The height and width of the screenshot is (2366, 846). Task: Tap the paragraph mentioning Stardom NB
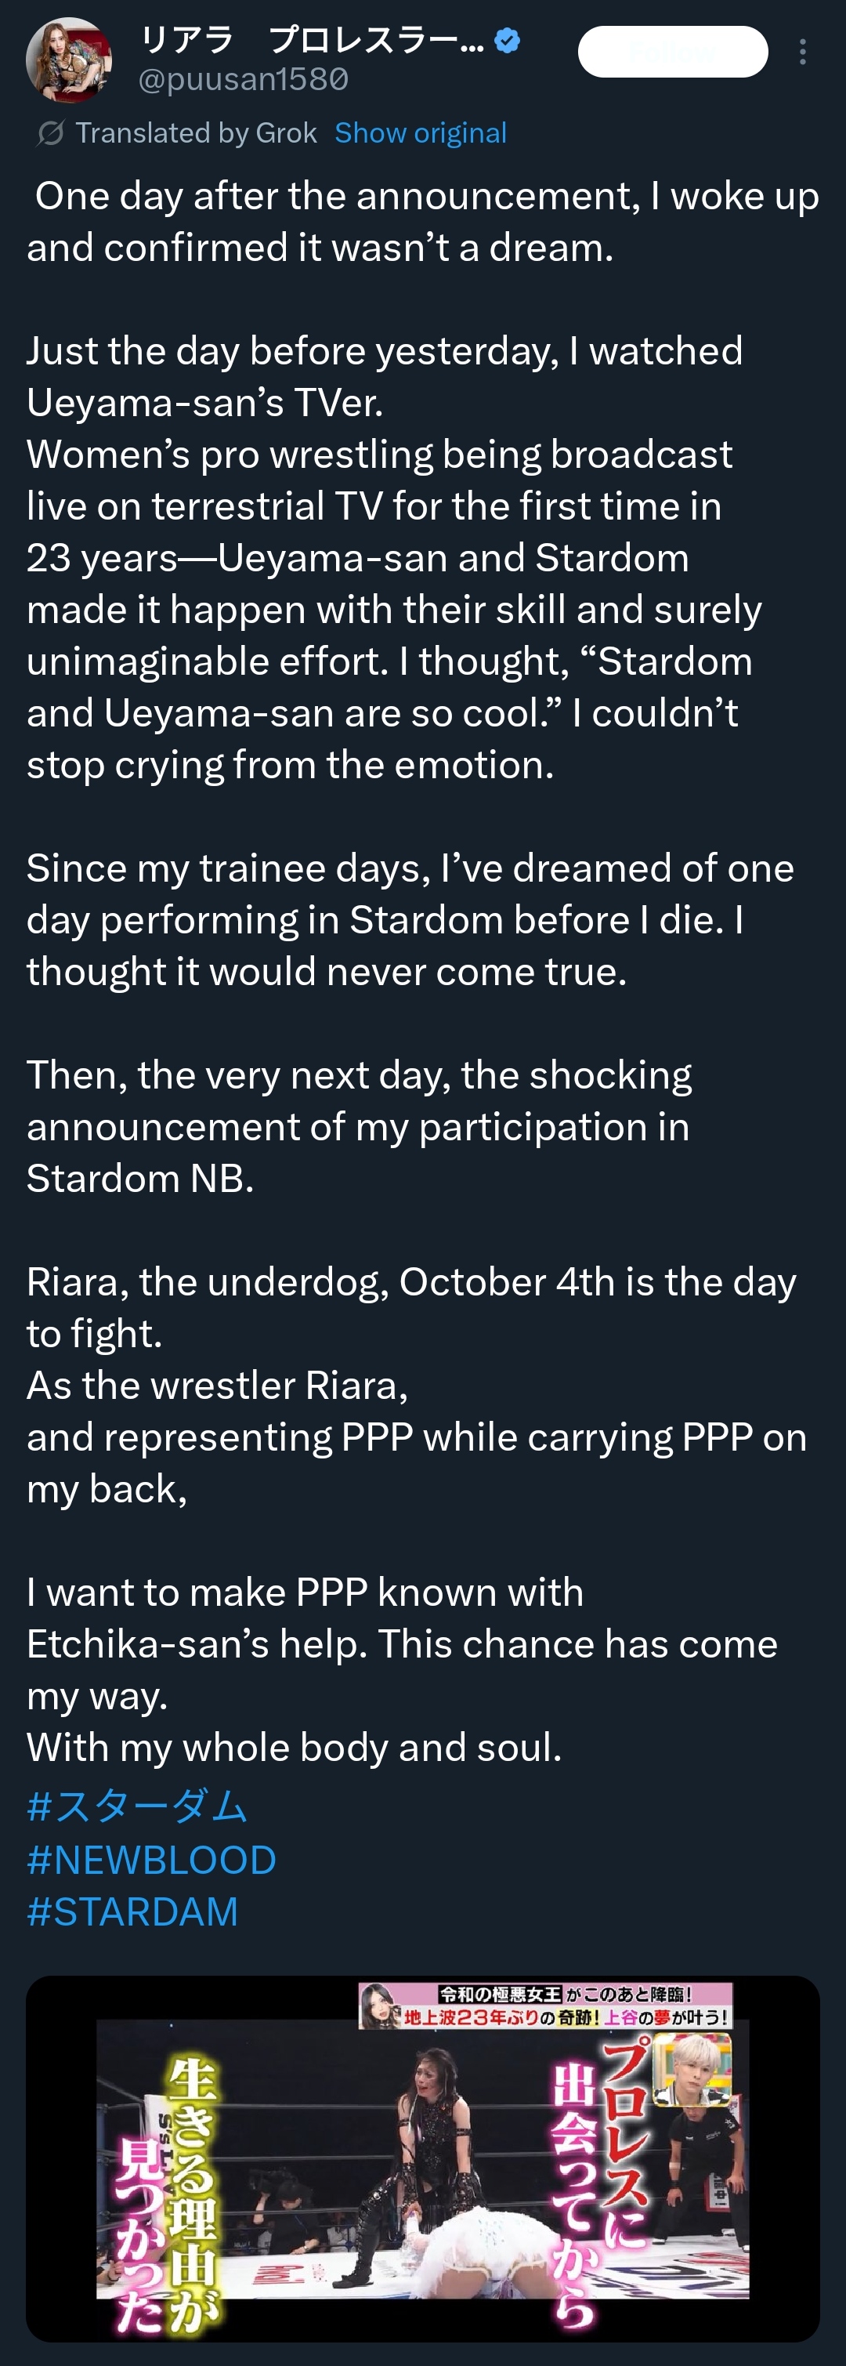(359, 1126)
